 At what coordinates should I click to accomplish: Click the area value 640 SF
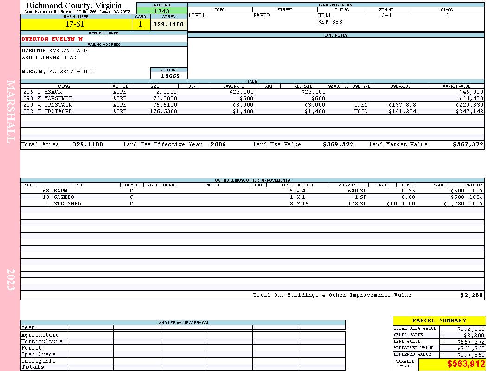(357, 191)
